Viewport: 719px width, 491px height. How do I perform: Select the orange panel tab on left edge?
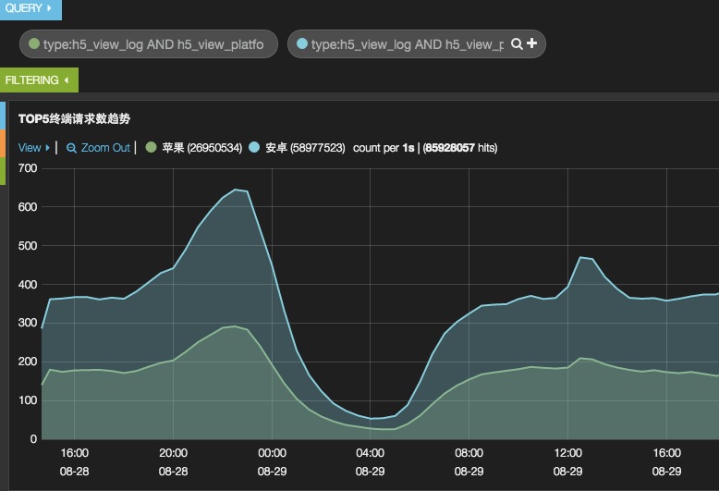point(3,143)
